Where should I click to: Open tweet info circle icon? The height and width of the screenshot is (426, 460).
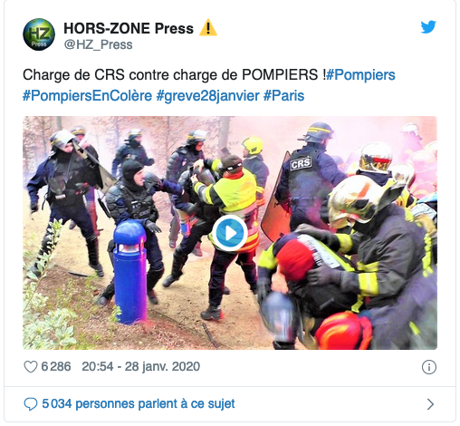(428, 367)
